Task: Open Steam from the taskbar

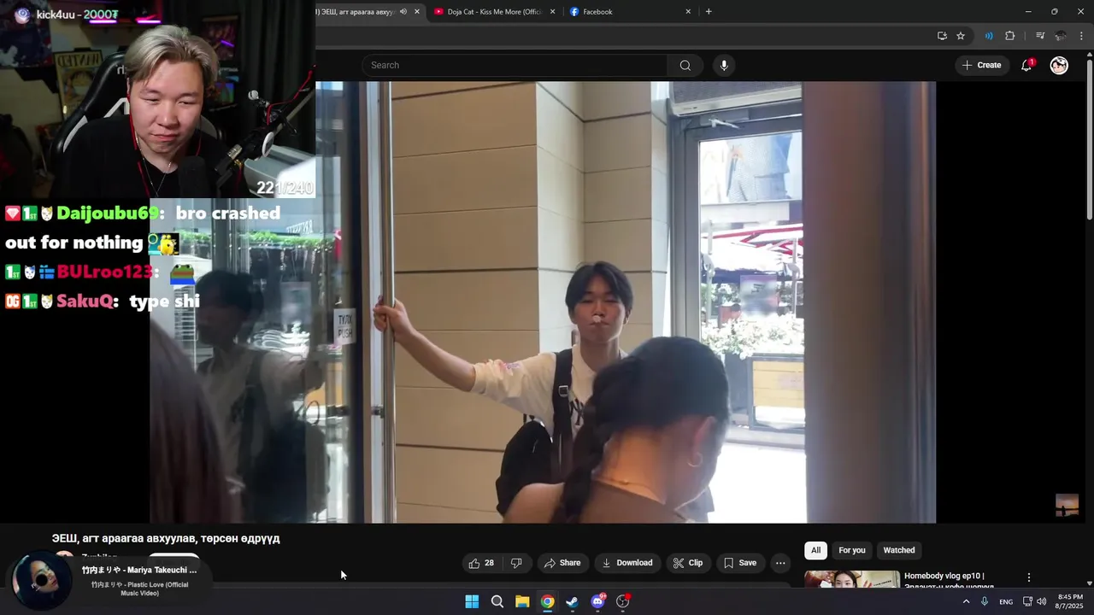Action: [573, 601]
